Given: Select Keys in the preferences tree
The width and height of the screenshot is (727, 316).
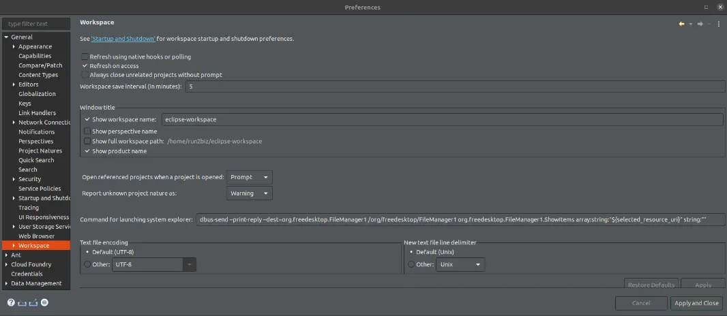Looking at the screenshot, I should pos(25,104).
